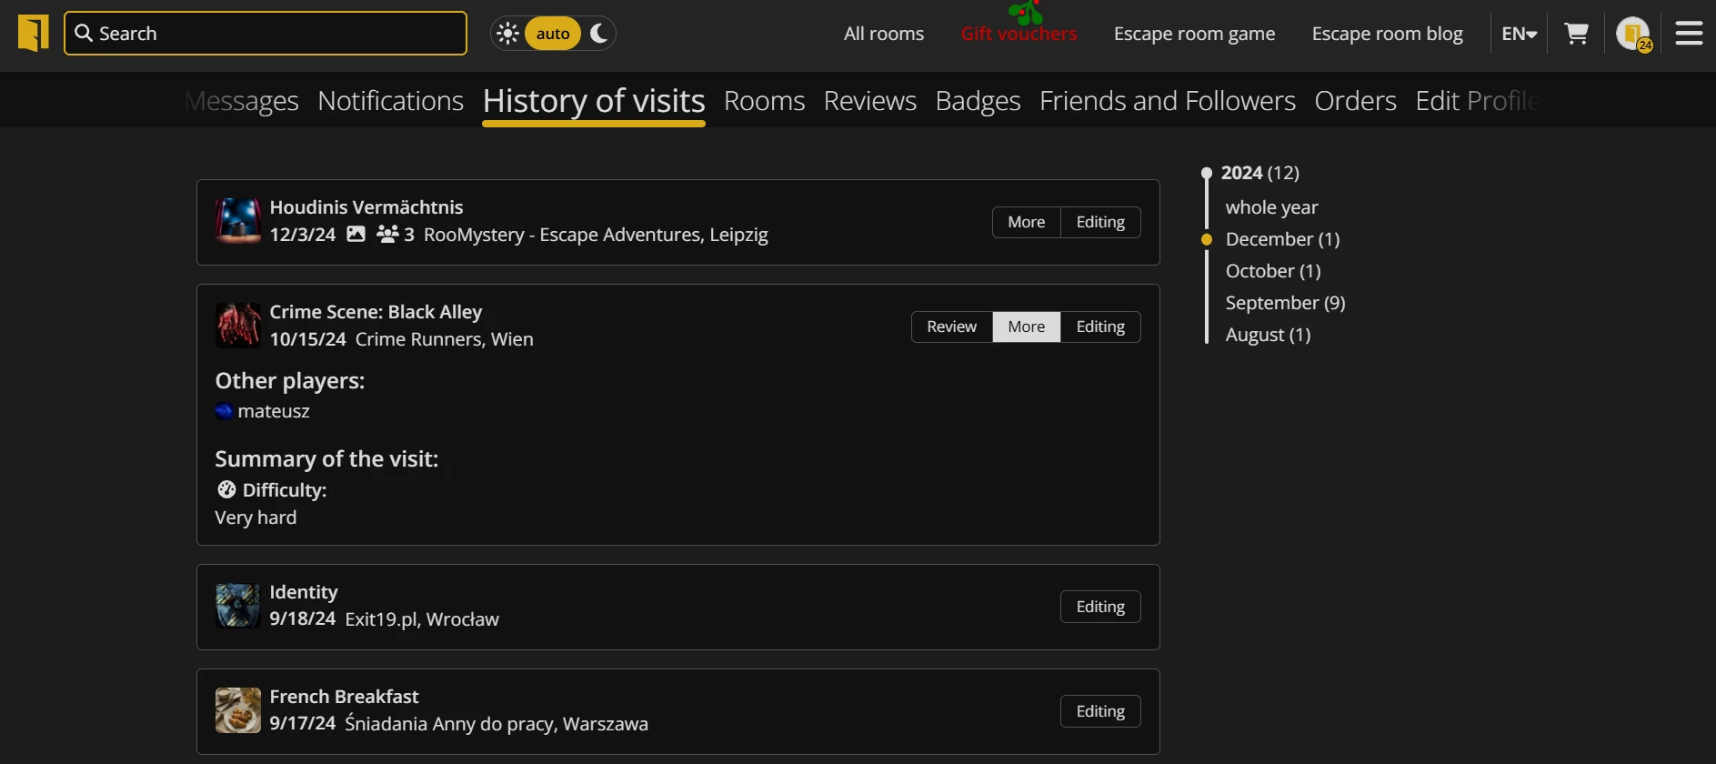Jump to September (9) in timeline
The height and width of the screenshot is (764, 1716).
coord(1285,303)
